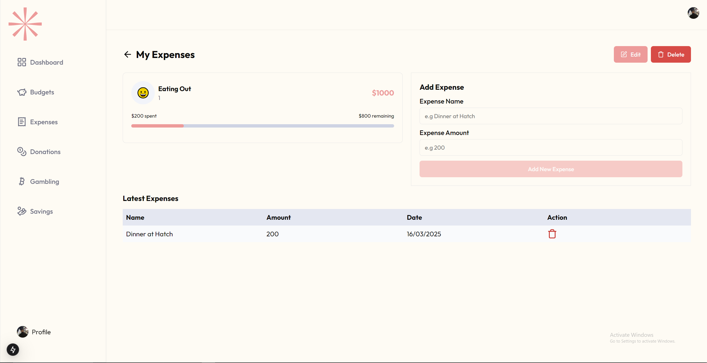Click the pink starburst app logo
This screenshot has width=707, height=363.
(25, 24)
